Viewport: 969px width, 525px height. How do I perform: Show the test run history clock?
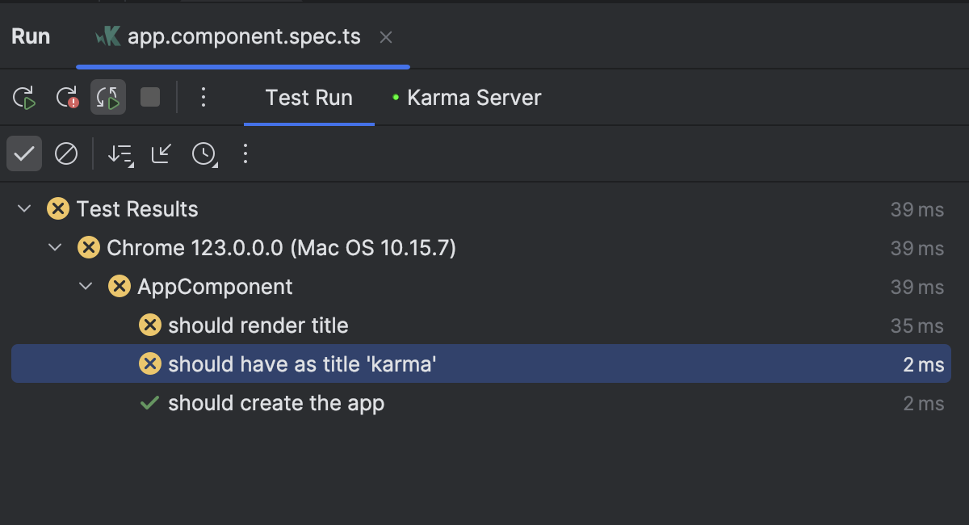pos(203,153)
